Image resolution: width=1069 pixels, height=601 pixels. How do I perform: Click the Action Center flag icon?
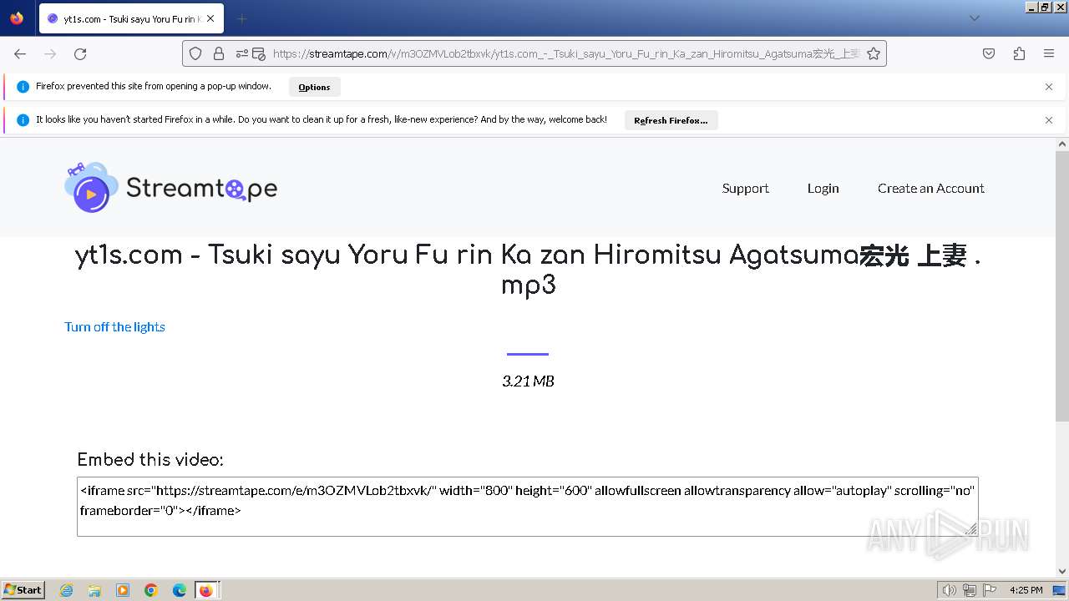click(989, 590)
